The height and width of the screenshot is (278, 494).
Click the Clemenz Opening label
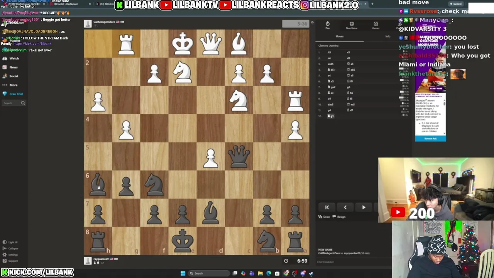(328, 46)
